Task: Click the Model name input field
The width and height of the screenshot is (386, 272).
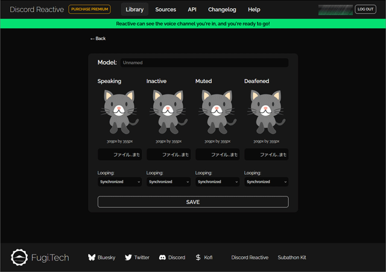Action: point(204,63)
